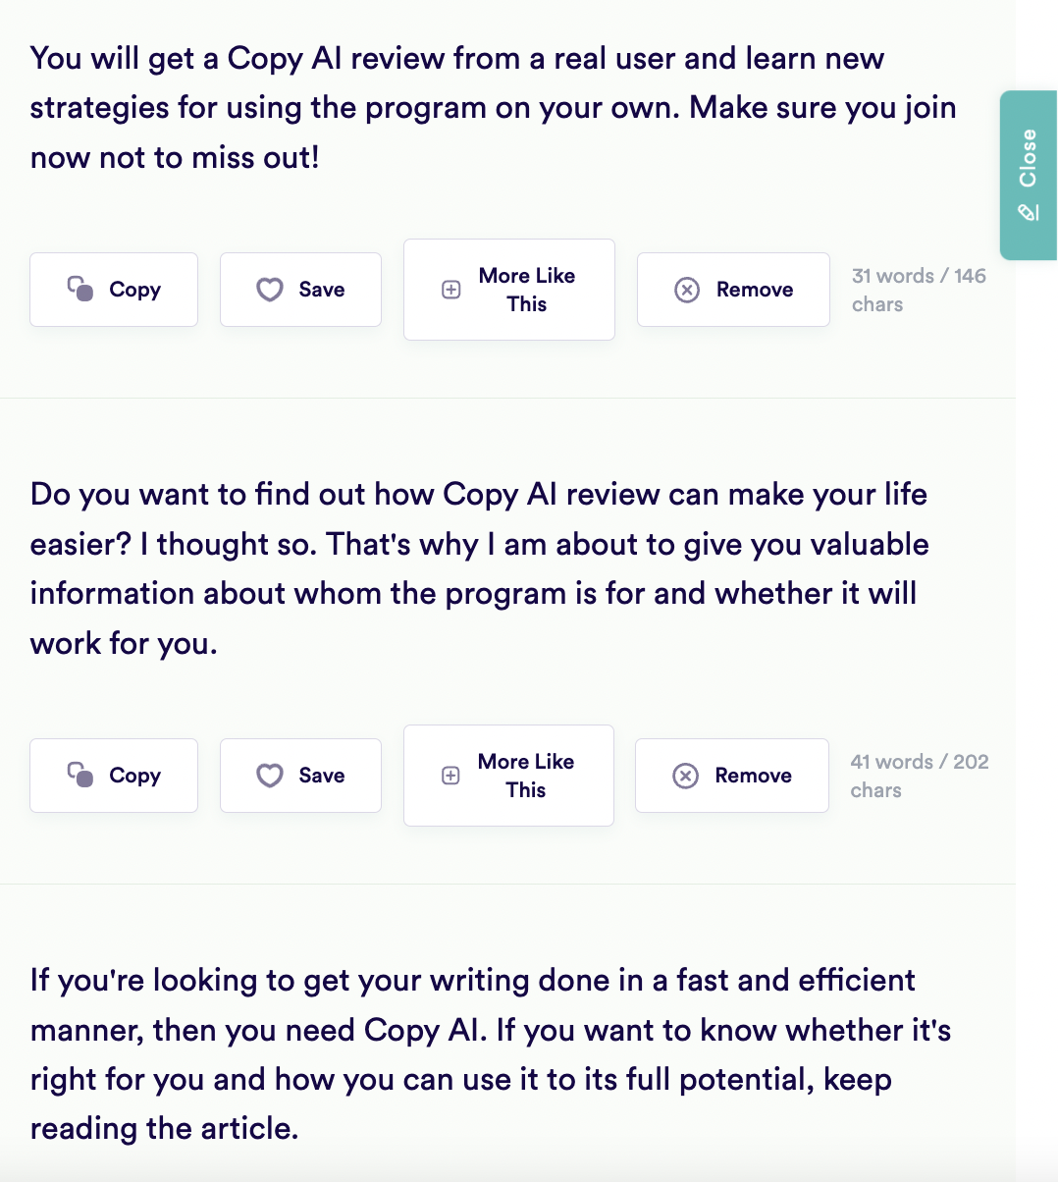Click the "31 words / 146 chars" counter

click(919, 290)
